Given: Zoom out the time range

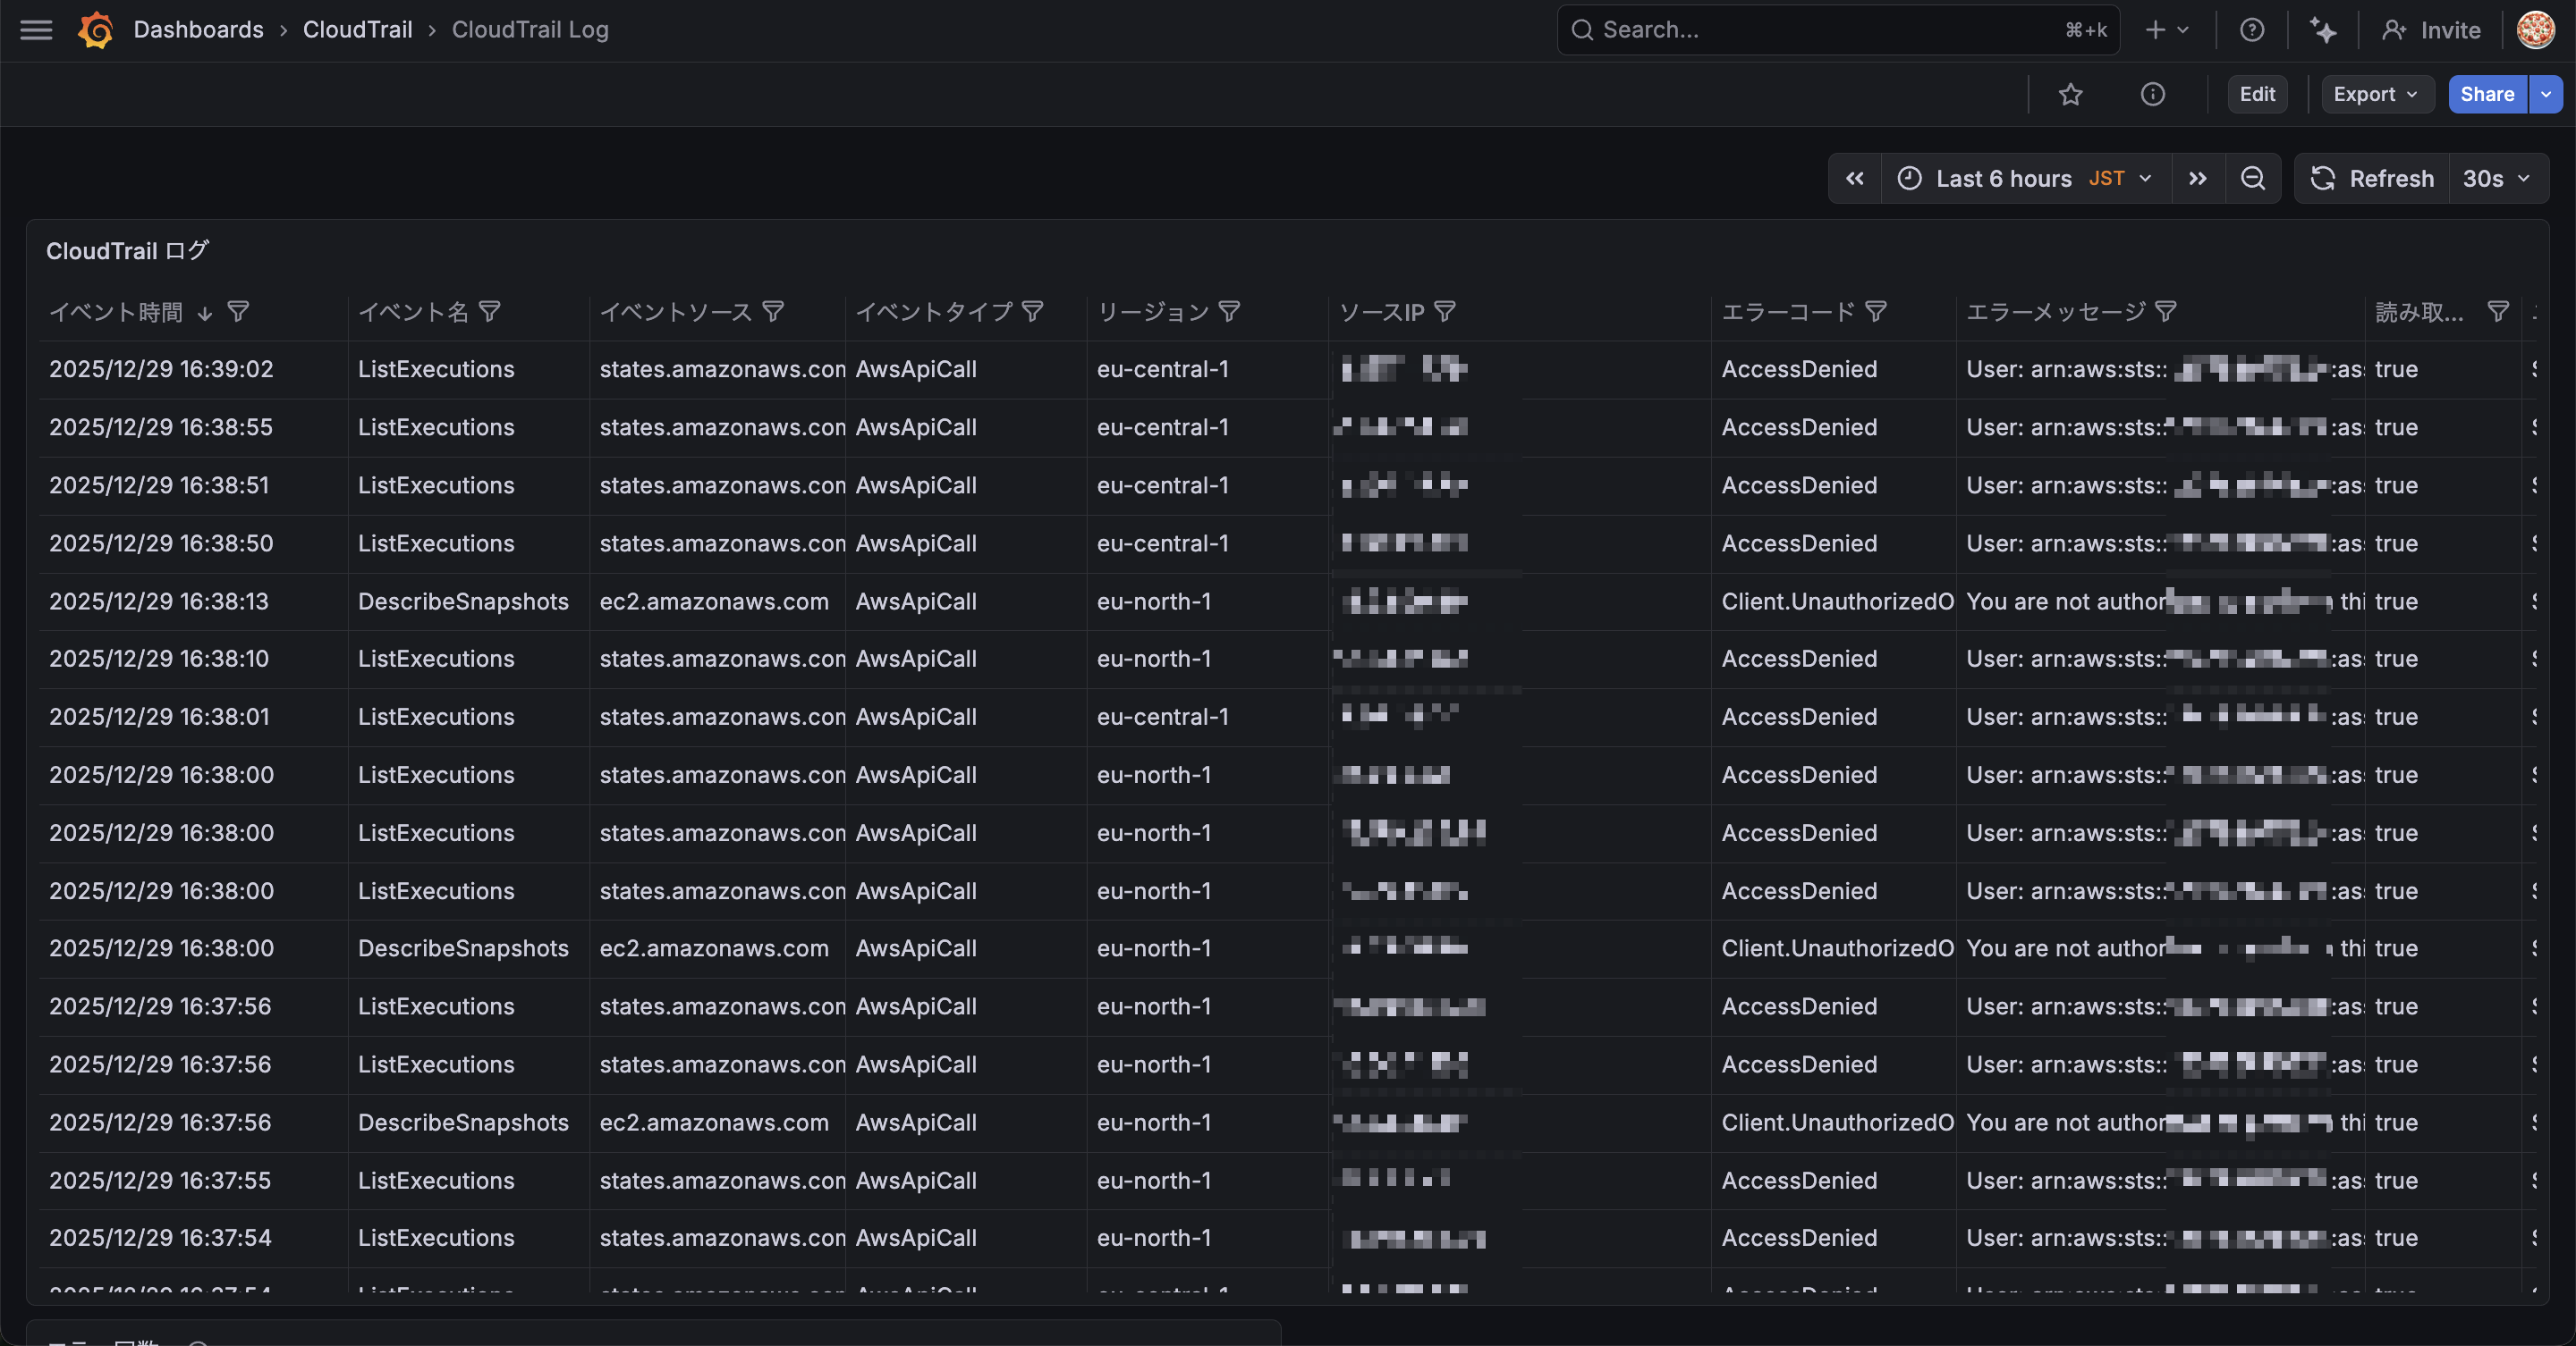Looking at the screenshot, I should click(x=2252, y=179).
